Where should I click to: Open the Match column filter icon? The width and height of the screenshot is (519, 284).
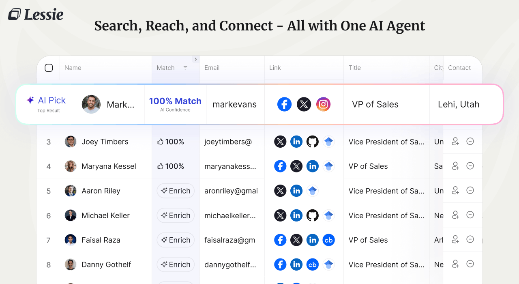point(185,68)
